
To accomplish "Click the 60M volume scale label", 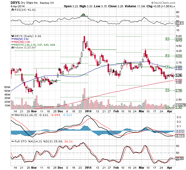I will point(7,87).
